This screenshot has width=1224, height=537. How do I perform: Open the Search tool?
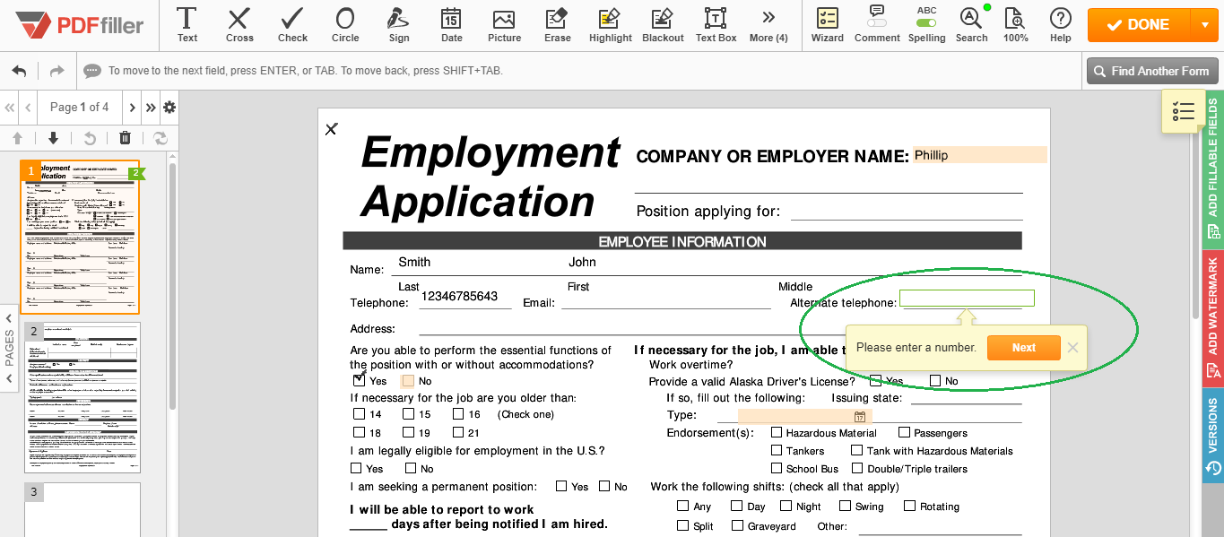971,25
